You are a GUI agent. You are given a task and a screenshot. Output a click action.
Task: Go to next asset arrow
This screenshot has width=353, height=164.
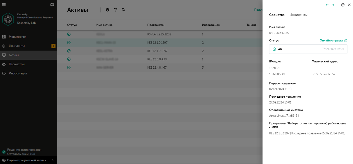coord(333,5)
